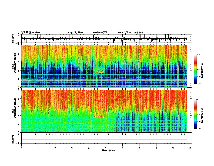Click the ch.1 color bar "log(PSD)" label

(x=202, y=71)
